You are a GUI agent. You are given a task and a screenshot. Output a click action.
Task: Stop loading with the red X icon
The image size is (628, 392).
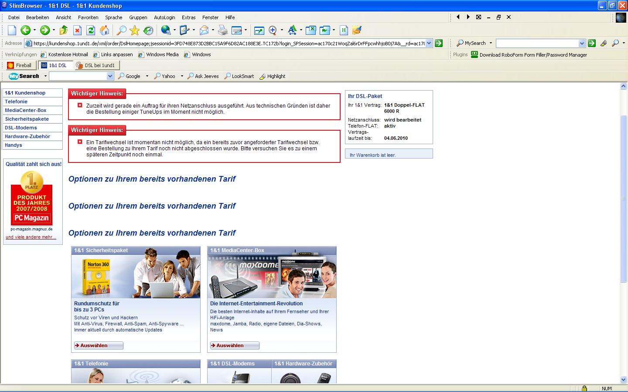coord(77,30)
